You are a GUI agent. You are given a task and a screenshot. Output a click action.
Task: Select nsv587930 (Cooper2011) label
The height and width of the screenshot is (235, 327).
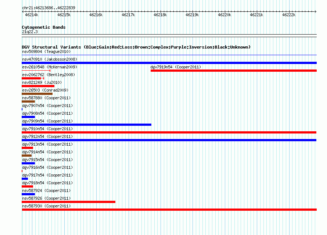click(x=46, y=206)
